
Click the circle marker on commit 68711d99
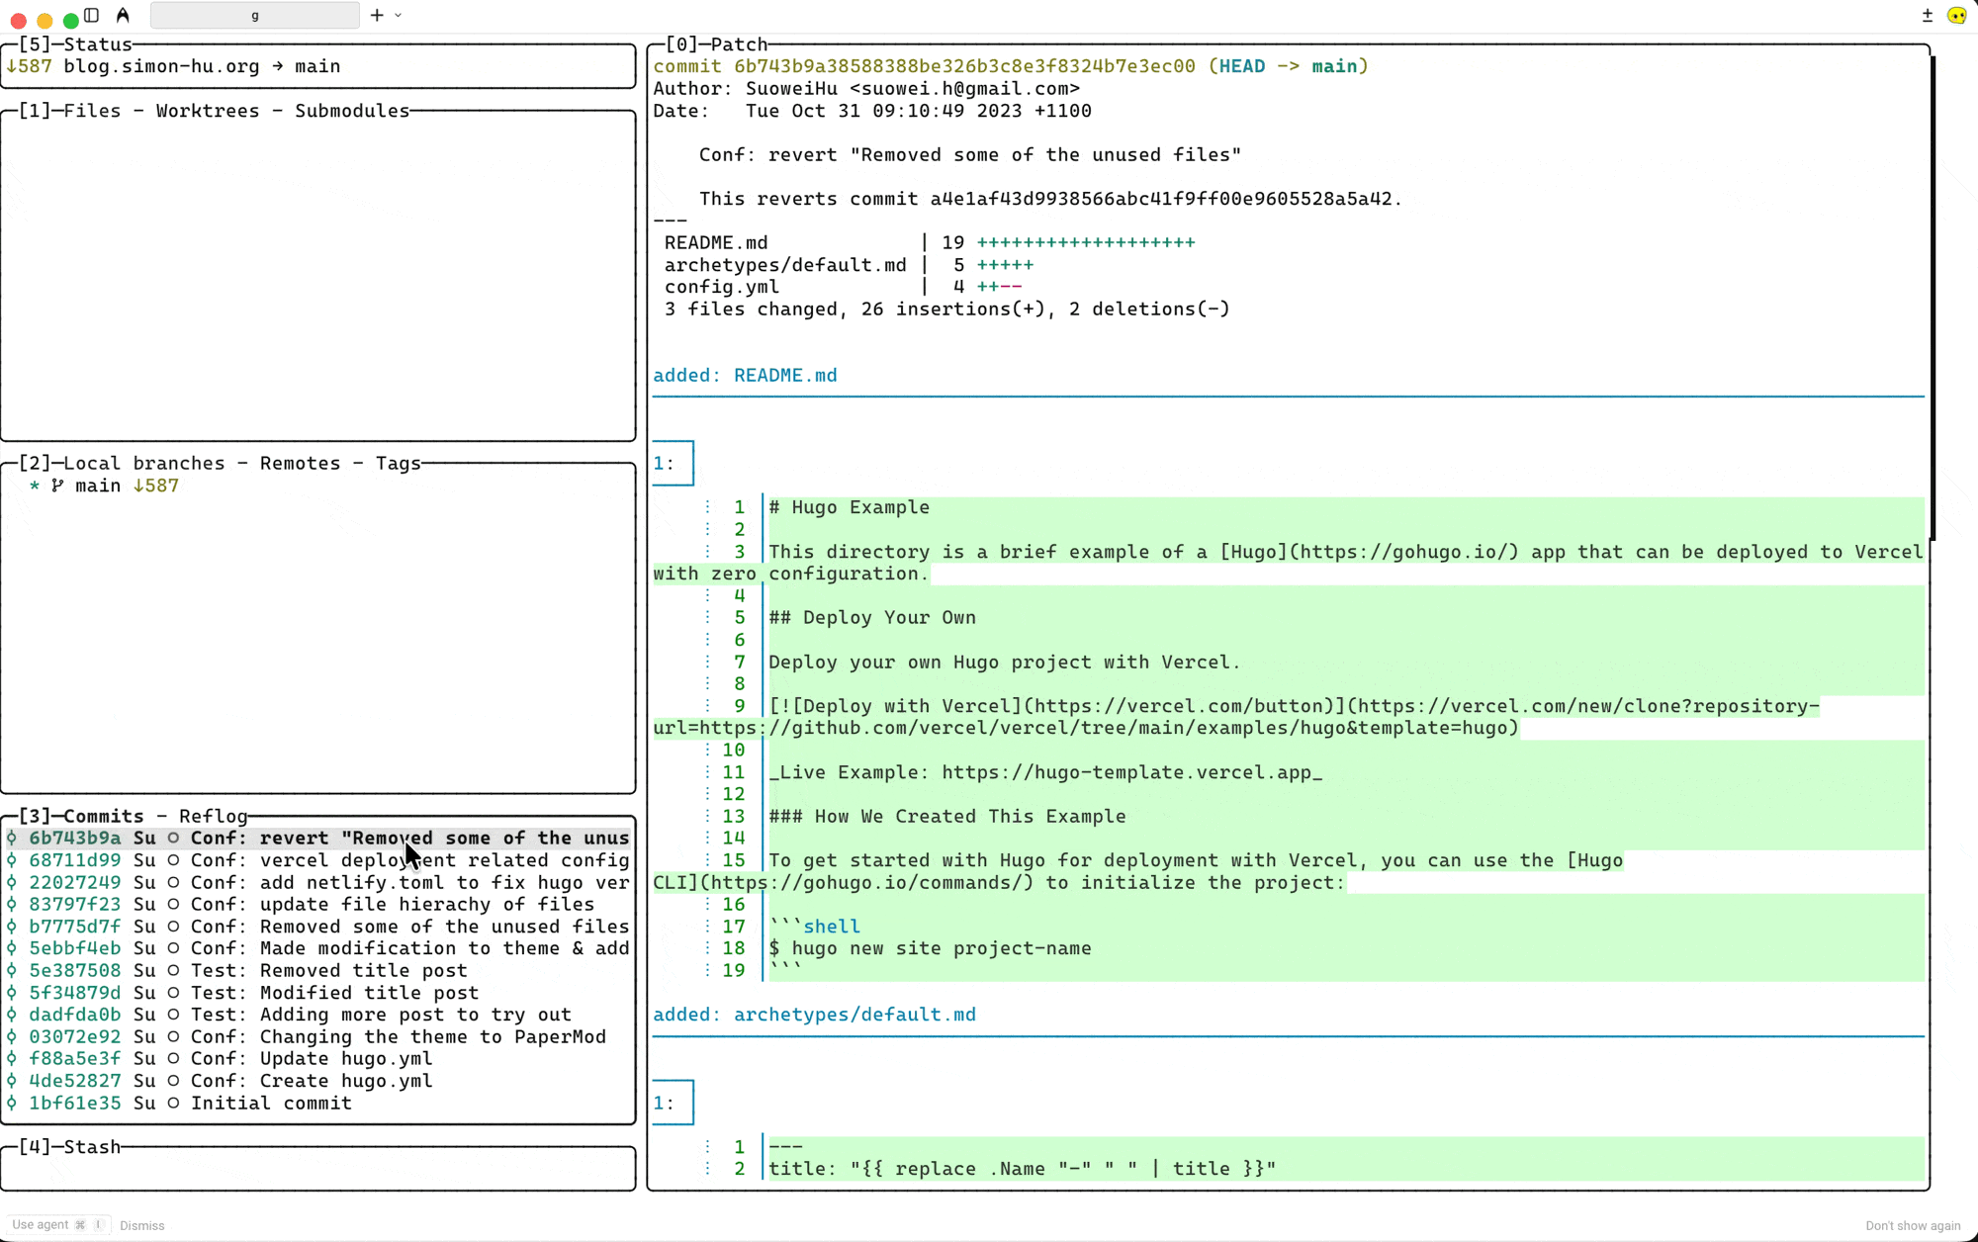click(x=173, y=860)
